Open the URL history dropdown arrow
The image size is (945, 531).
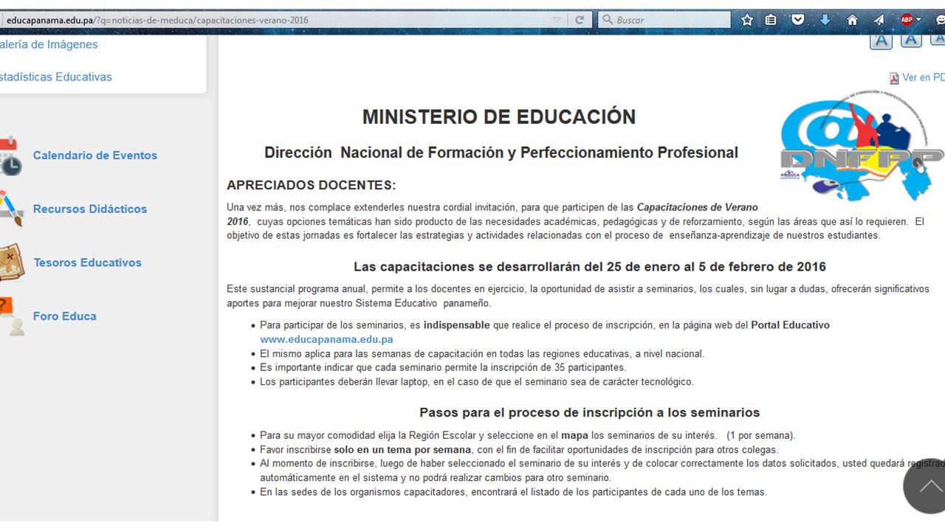[557, 20]
